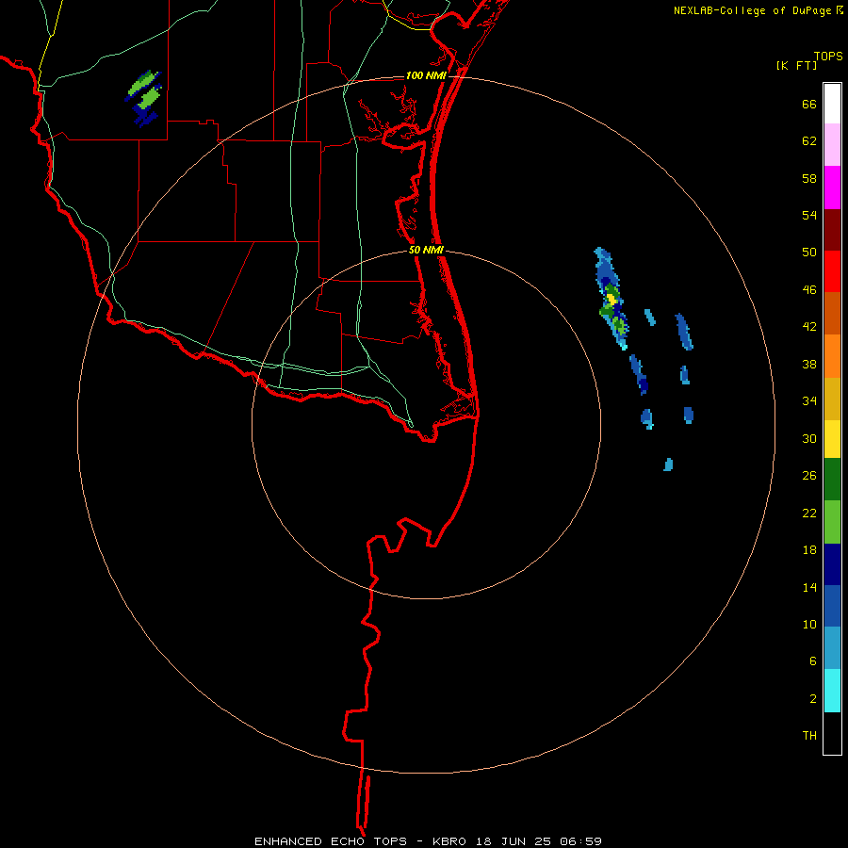Click the small light-blue echo farthest south offshore
Screen dimensions: 848x848
(668, 465)
